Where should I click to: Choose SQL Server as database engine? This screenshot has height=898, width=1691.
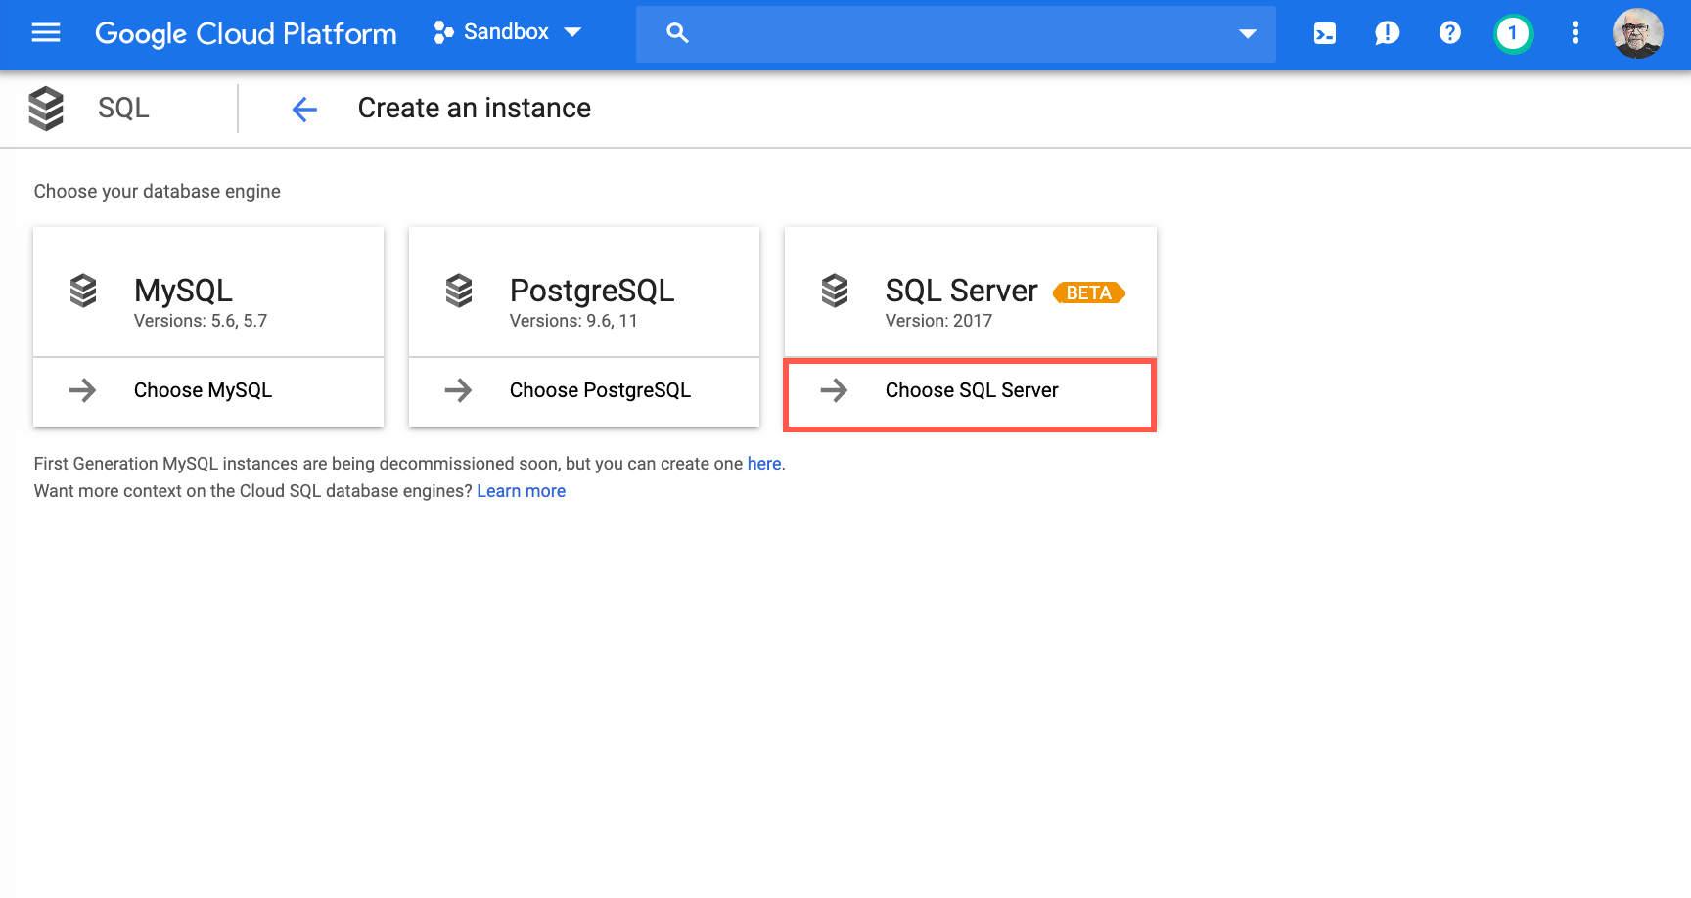971,391
